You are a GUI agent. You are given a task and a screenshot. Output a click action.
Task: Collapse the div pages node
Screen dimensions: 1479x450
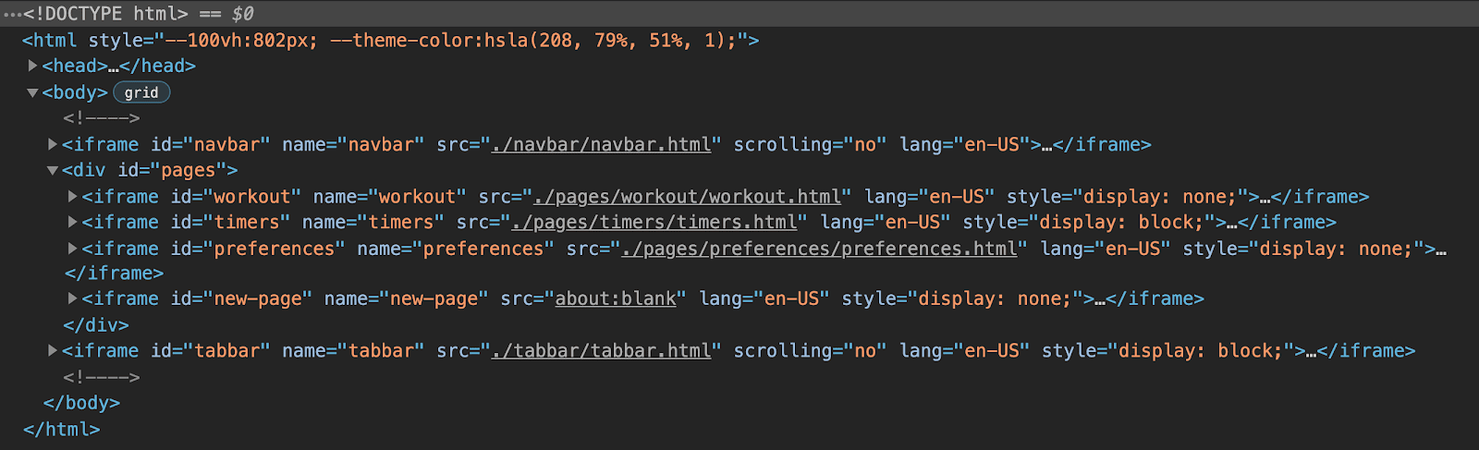53,170
